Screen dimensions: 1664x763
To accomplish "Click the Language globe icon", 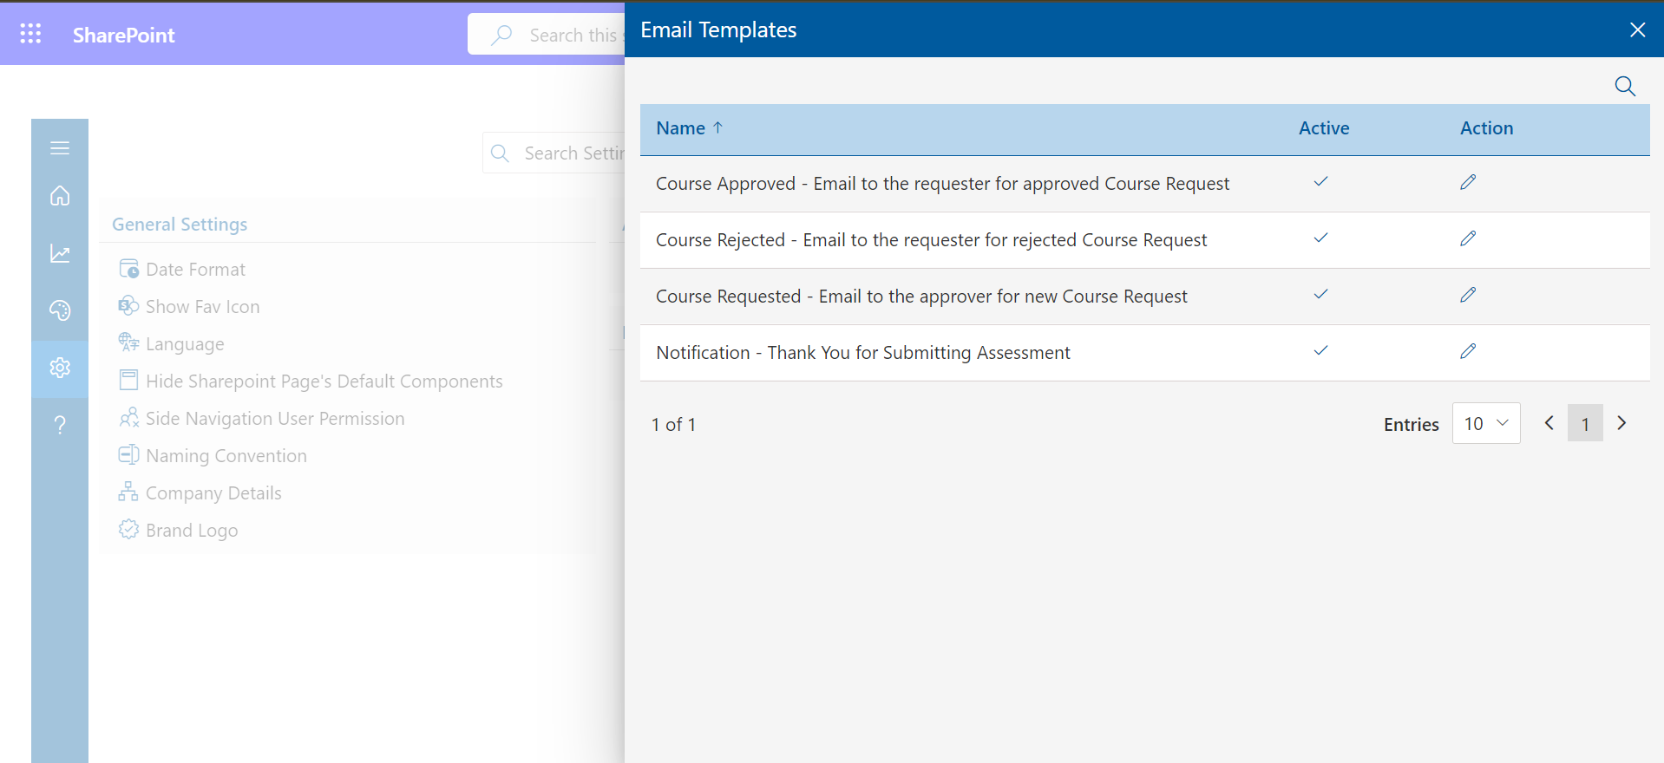I will click(x=128, y=342).
